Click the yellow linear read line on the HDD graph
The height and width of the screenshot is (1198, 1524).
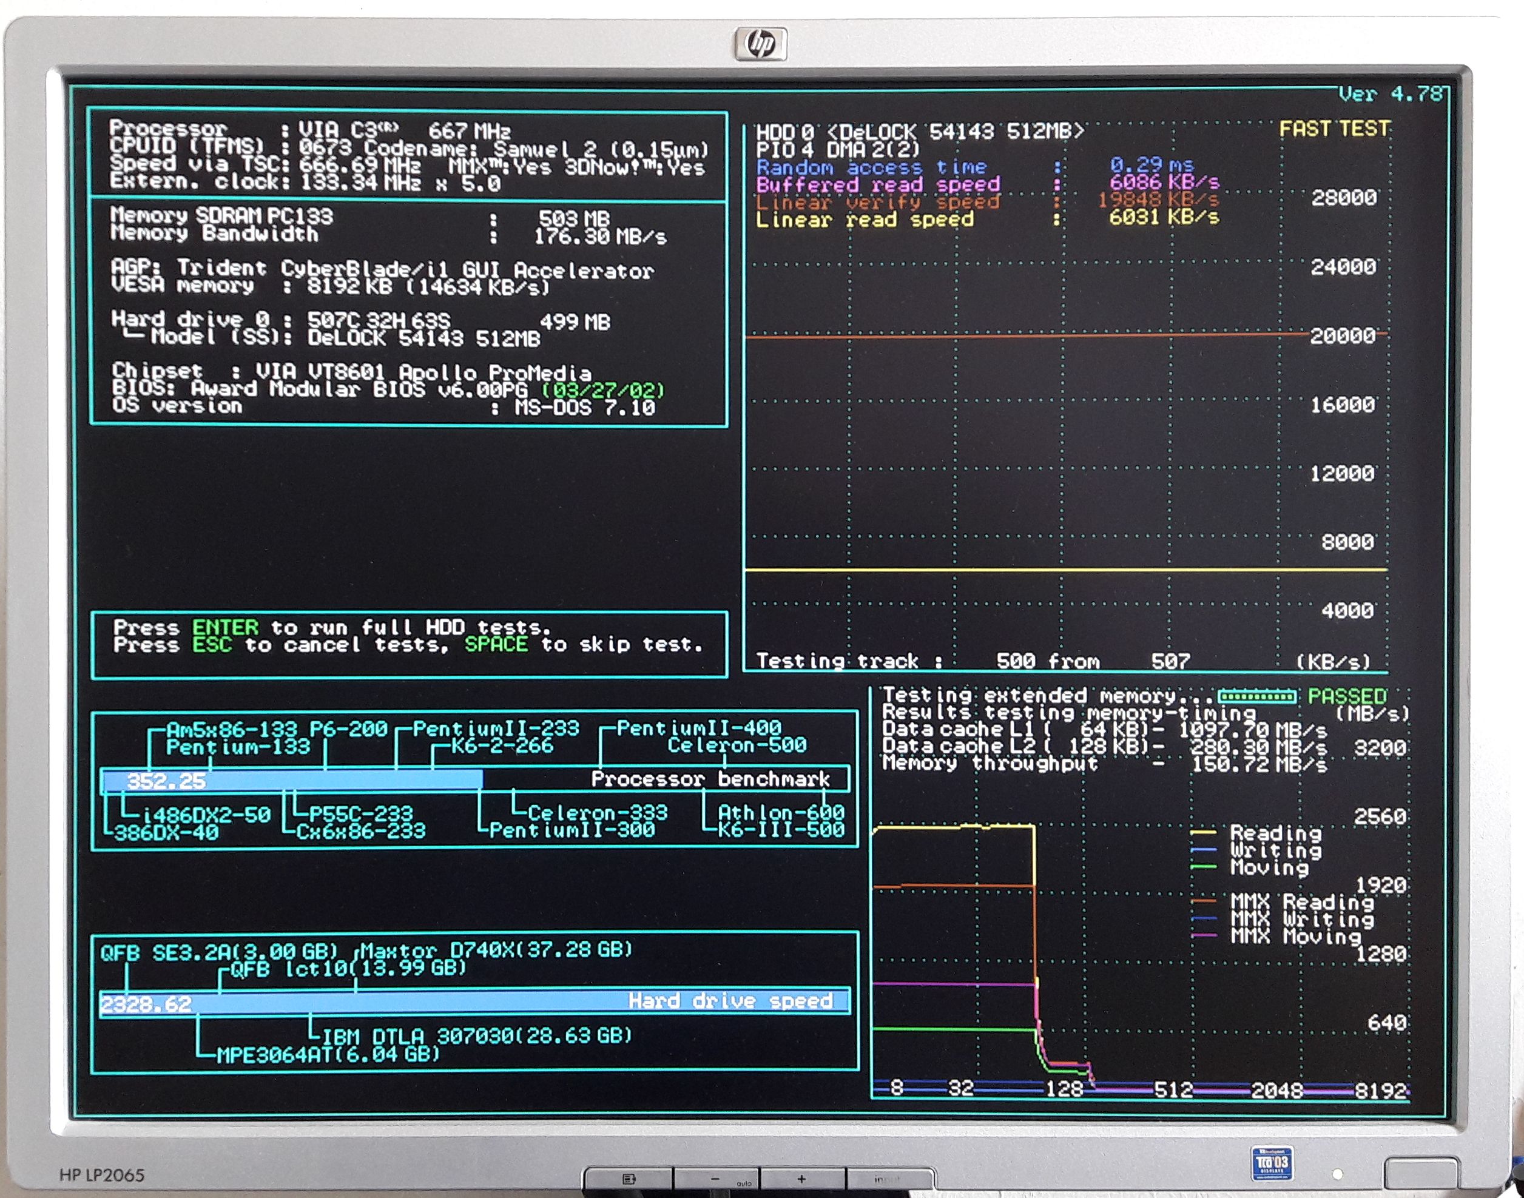tap(1066, 570)
